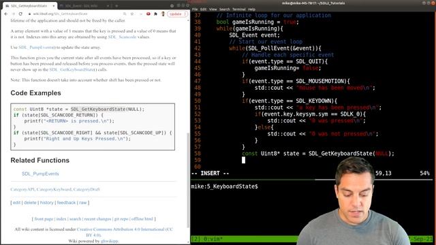
Task: Click the vim INSERT mode indicator
Action: point(211,174)
